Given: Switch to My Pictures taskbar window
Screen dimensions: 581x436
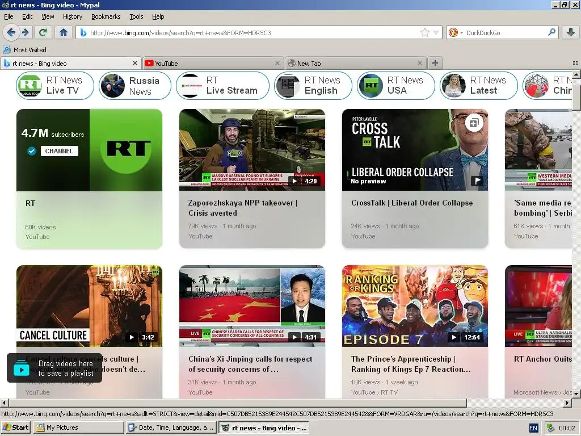Looking at the screenshot, I should [x=78, y=427].
